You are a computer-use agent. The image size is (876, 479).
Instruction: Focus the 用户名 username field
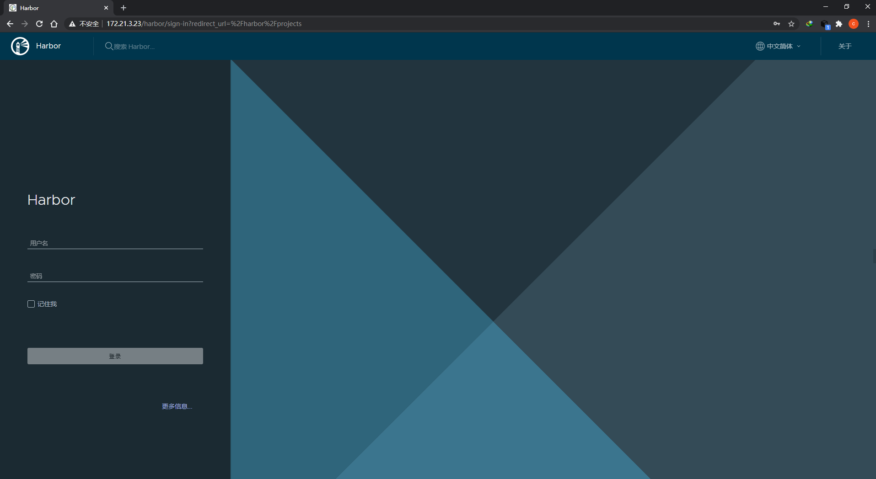tap(115, 243)
